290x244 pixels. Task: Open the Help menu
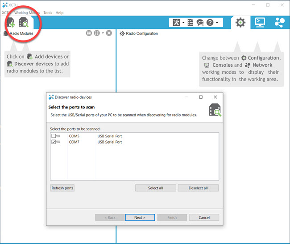tap(59, 13)
